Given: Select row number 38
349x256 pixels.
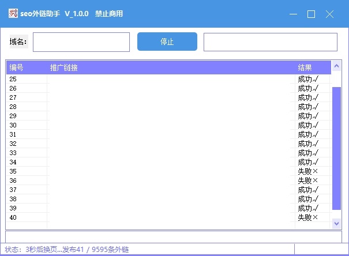Looking at the screenshot, I should coord(168,199).
